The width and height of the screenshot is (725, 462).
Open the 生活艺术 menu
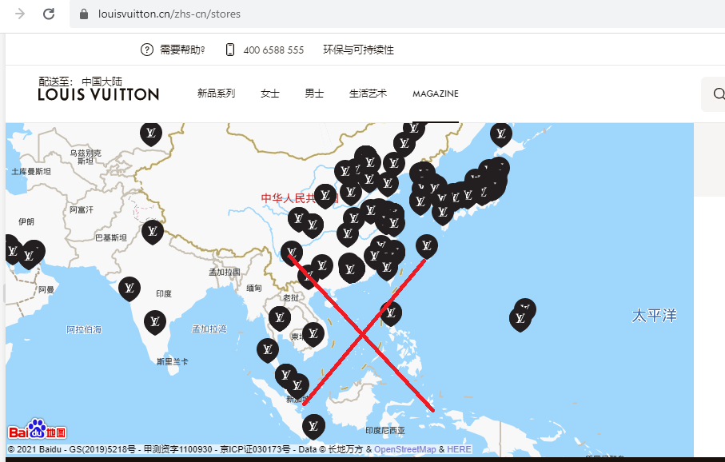point(368,94)
